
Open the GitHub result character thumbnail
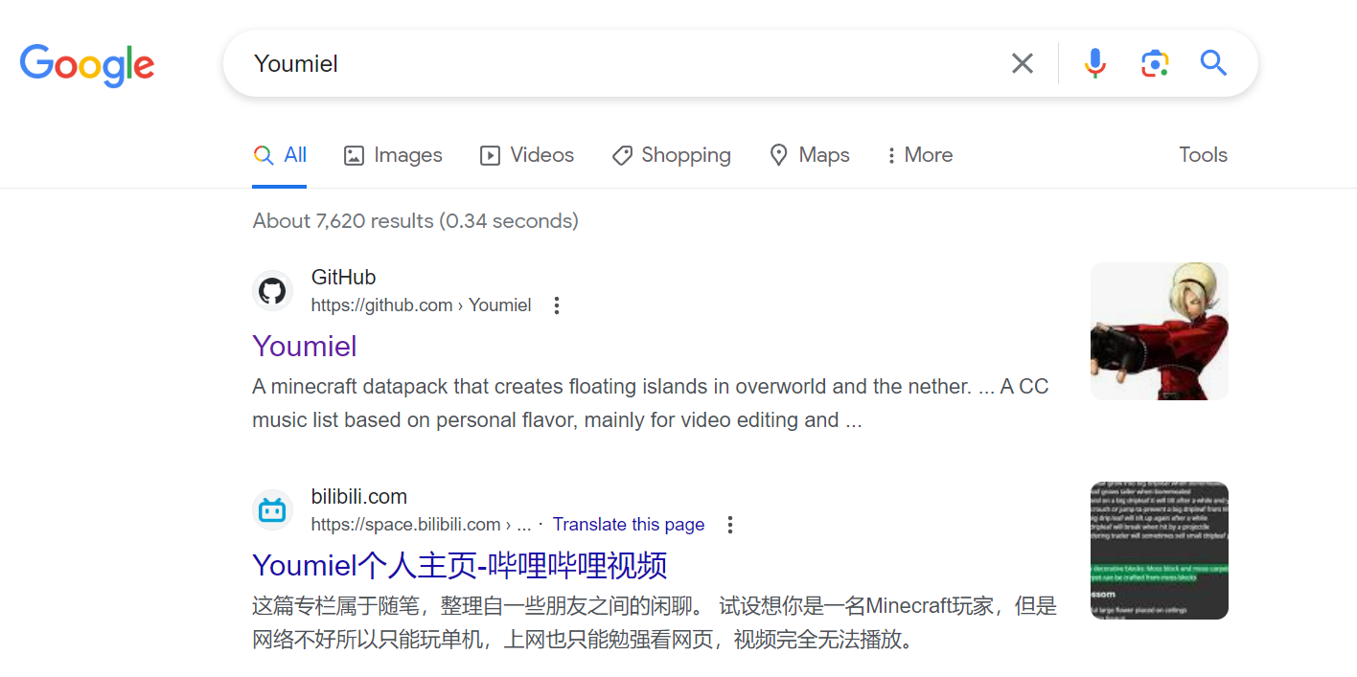(x=1160, y=331)
